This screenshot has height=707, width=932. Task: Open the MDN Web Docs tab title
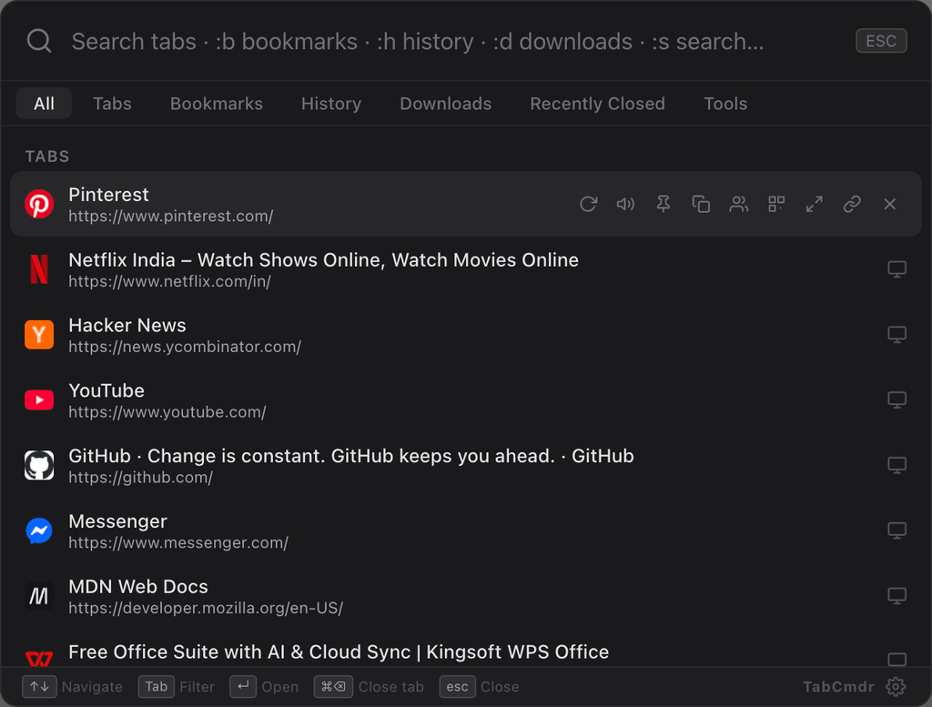click(x=138, y=586)
